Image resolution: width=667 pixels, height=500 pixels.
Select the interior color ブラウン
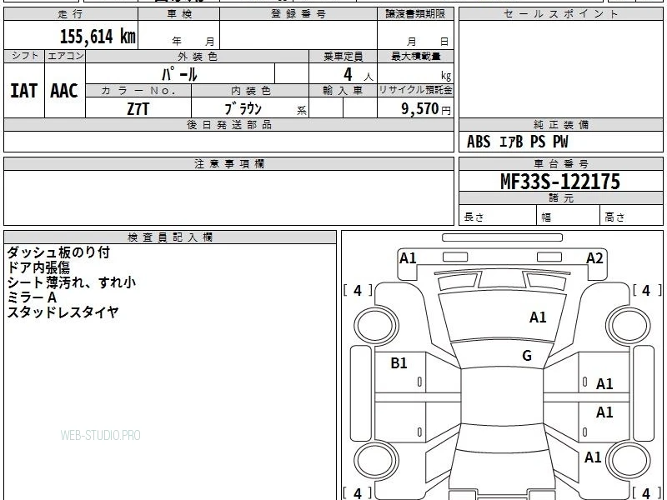pyautogui.click(x=243, y=109)
